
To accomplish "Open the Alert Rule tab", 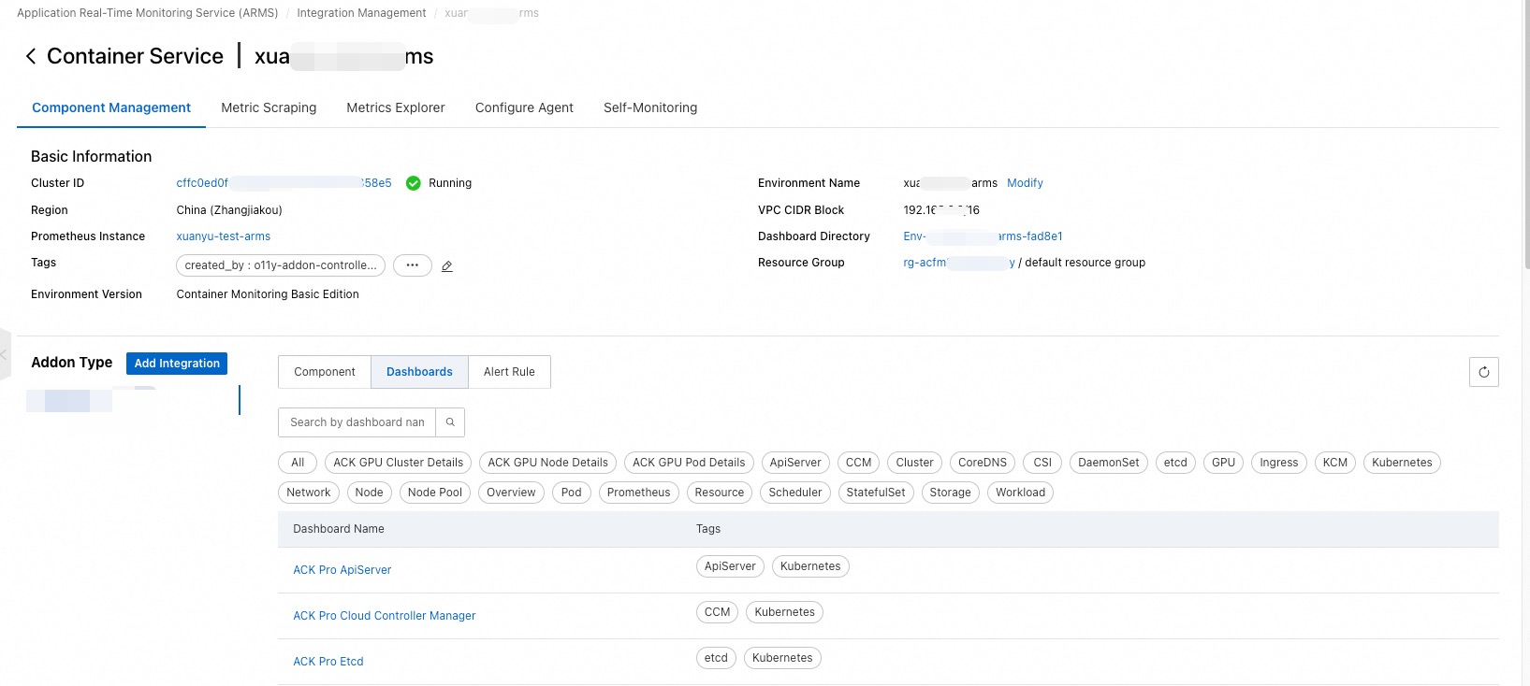I will (x=509, y=372).
